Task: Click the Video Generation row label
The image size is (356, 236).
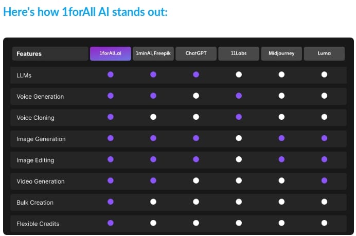Action: [x=40, y=181]
